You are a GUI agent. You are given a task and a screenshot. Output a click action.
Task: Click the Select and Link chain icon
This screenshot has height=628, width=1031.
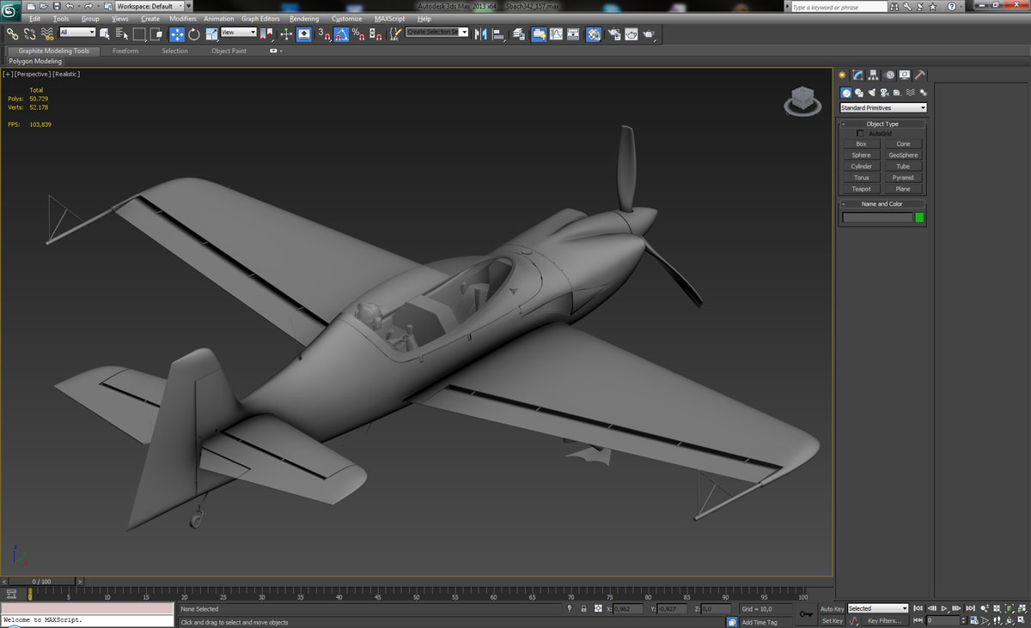(x=12, y=34)
